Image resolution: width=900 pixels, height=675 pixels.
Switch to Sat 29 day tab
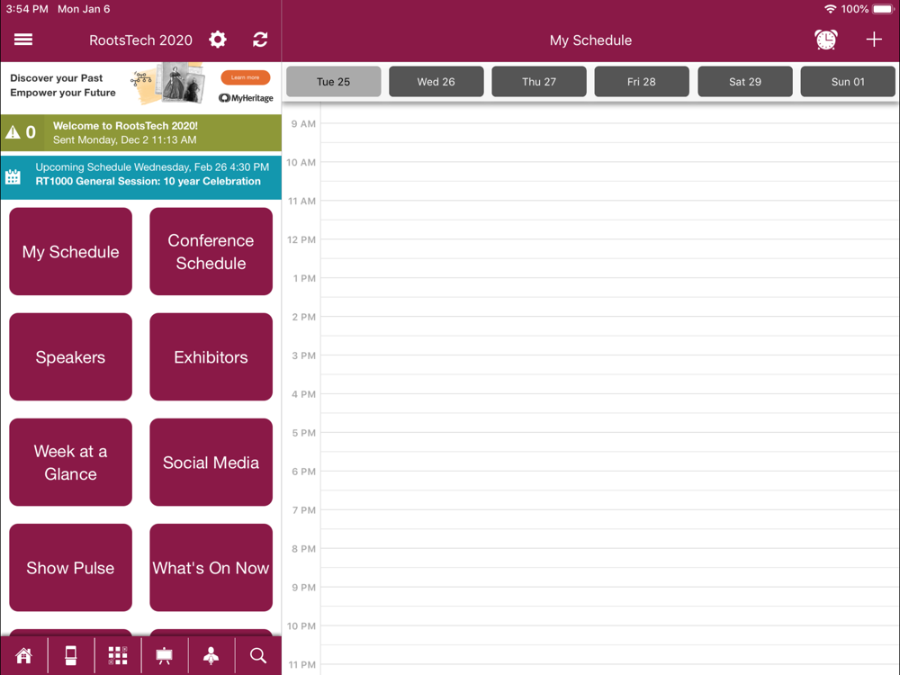tap(745, 82)
